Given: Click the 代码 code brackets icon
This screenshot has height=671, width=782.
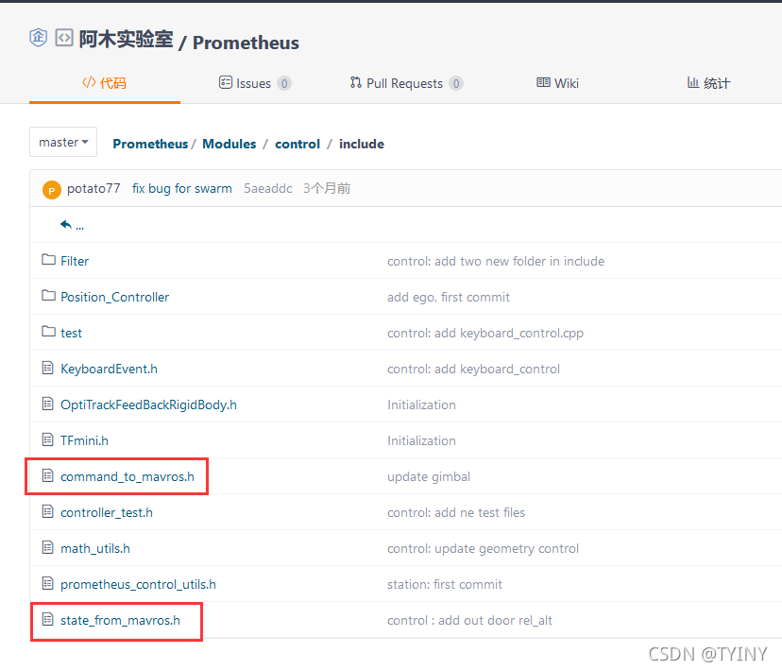Looking at the screenshot, I should (x=89, y=82).
